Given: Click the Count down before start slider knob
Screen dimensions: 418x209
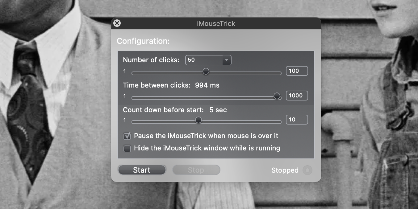Looking at the screenshot, I should coord(199,120).
